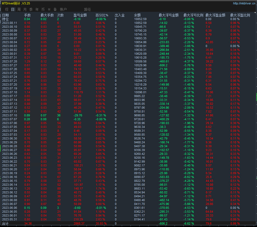Select the 2023.08.11 date row
The image size is (257, 227).
[9, 23]
